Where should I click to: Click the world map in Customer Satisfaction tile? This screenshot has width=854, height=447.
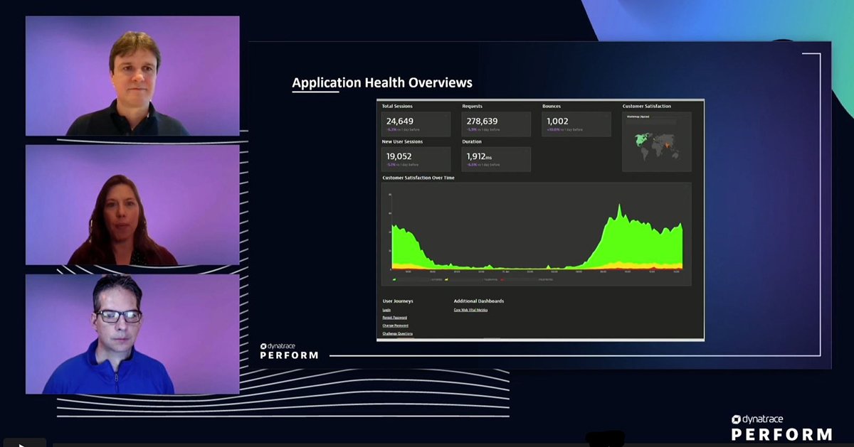click(656, 146)
